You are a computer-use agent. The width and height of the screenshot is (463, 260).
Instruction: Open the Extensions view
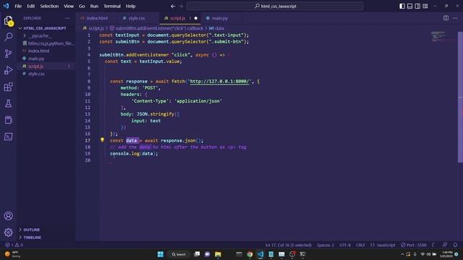pyautogui.click(x=8, y=87)
